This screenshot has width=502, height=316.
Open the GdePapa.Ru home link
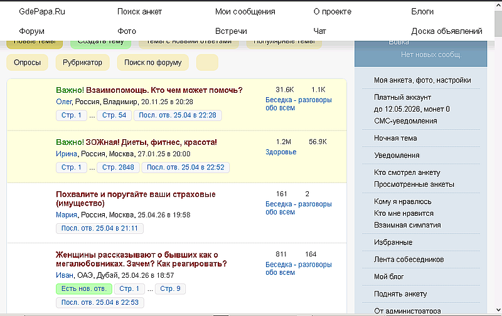(43, 11)
